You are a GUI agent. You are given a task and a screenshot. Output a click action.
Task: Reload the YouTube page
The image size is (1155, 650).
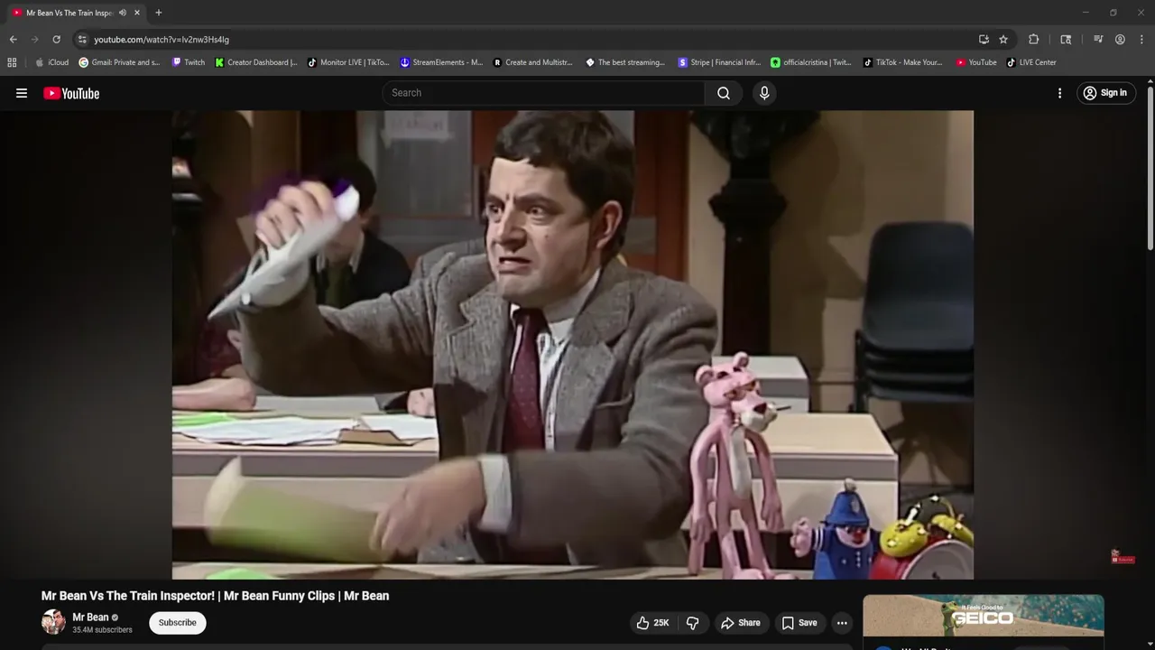(x=56, y=40)
